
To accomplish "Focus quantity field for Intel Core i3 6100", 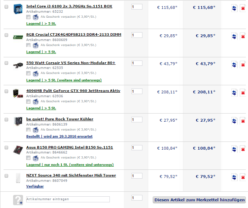I will tap(137, 7).
